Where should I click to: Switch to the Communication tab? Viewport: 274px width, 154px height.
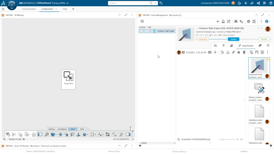(x=29, y=9)
